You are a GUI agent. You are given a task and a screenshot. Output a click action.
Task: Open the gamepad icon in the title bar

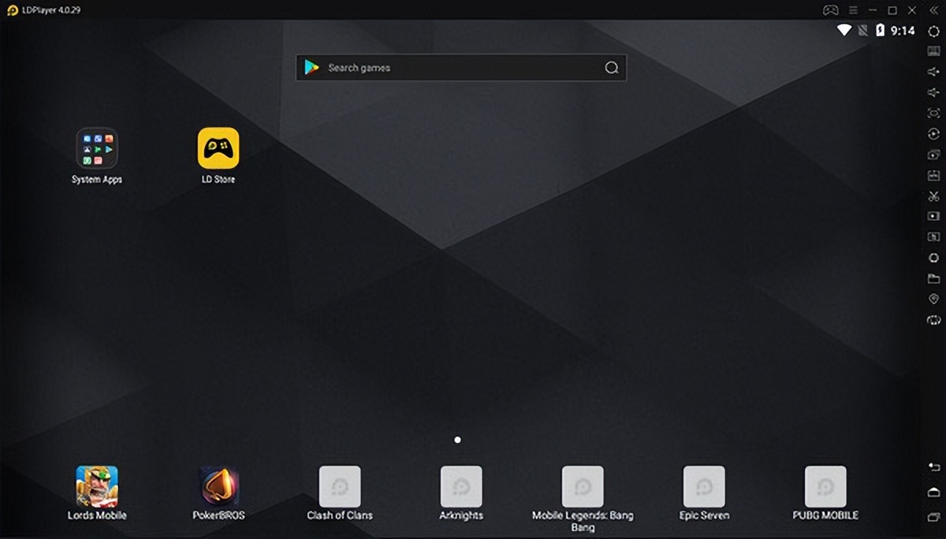[831, 10]
